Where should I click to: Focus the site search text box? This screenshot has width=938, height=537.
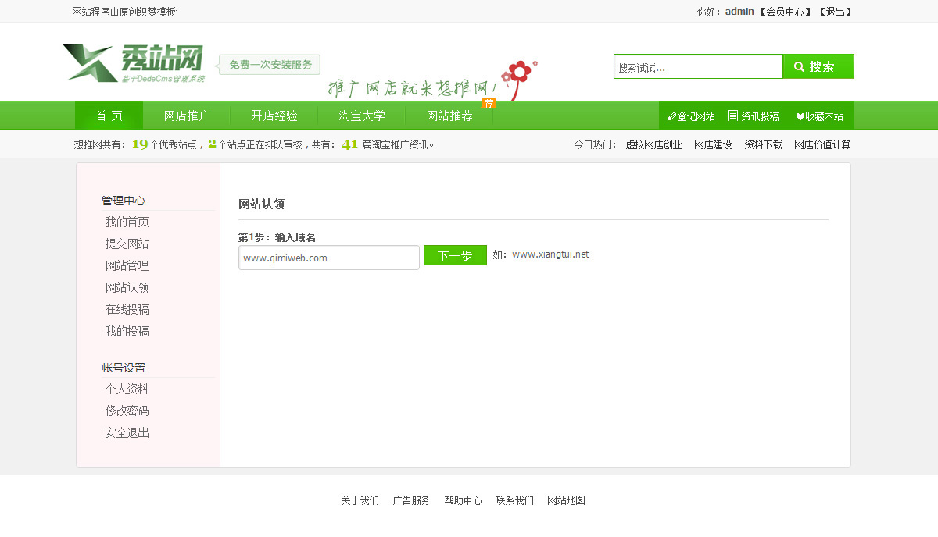(697, 67)
